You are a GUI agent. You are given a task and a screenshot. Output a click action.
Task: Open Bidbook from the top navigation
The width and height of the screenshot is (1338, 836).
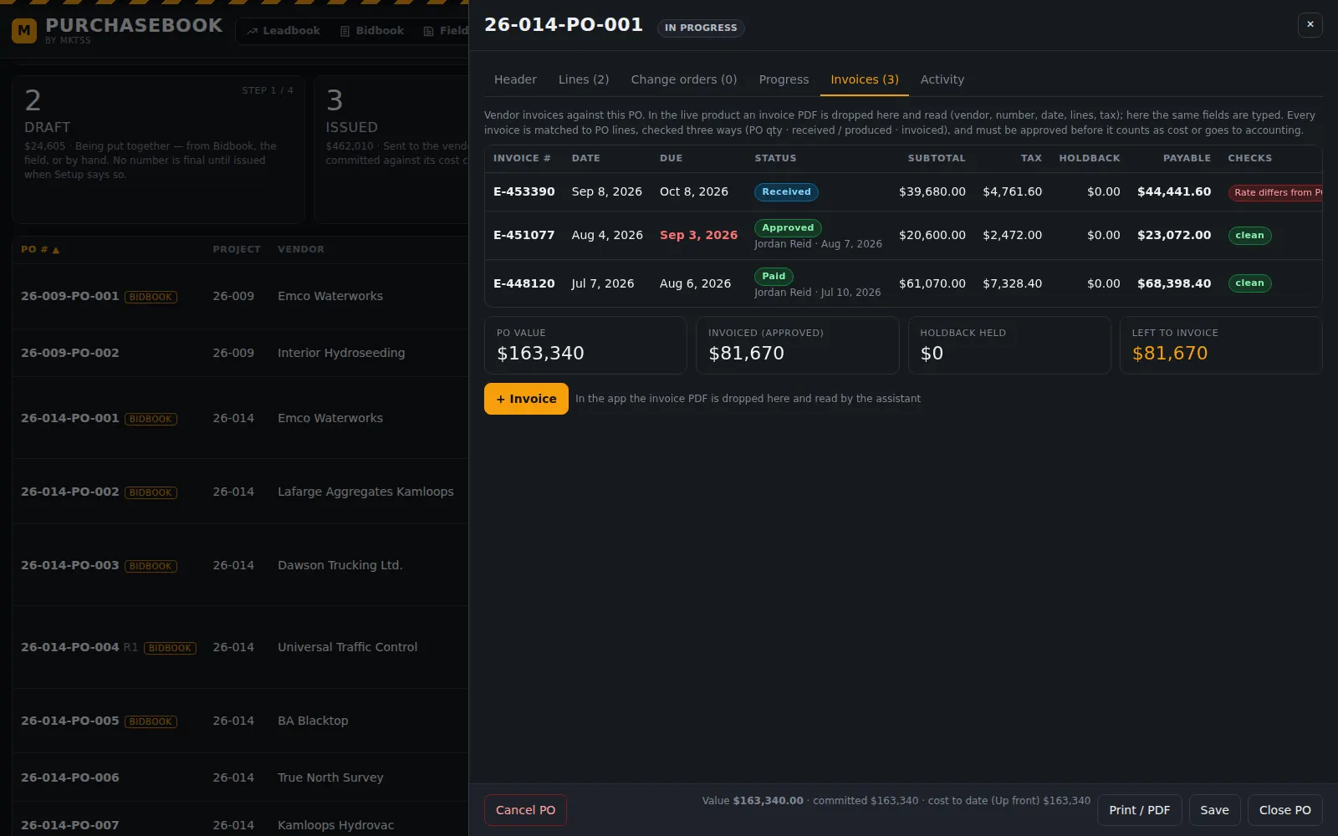click(x=372, y=31)
